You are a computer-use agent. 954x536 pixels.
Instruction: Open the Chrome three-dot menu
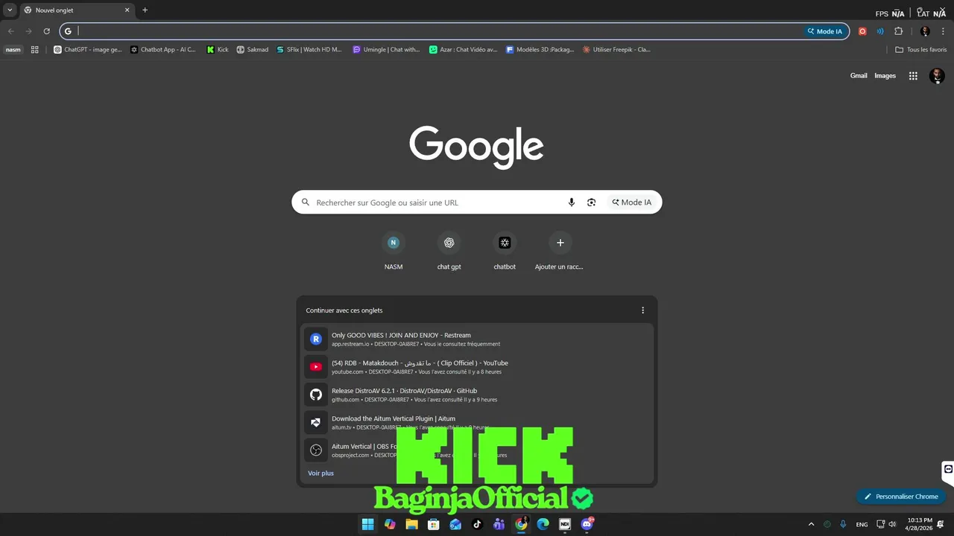[x=943, y=31]
